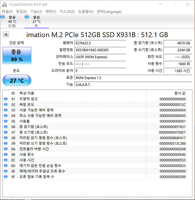This screenshot has height=200, width=195.
Task: Click the power on hours value 1365 시간
Action: [x=178, y=71]
